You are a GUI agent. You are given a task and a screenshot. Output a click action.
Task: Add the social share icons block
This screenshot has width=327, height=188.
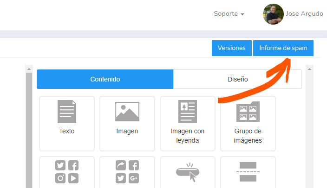click(x=127, y=172)
